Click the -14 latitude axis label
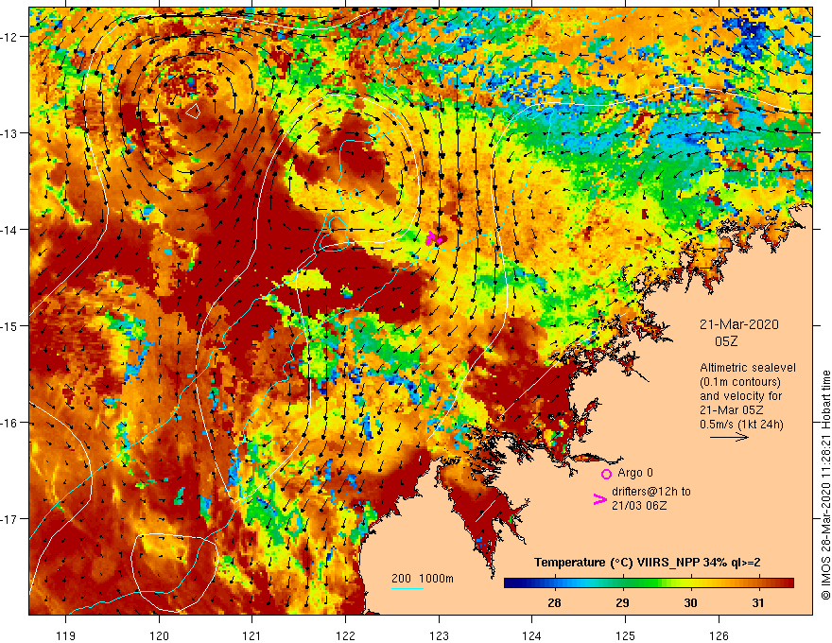832x643 pixels. [10, 230]
